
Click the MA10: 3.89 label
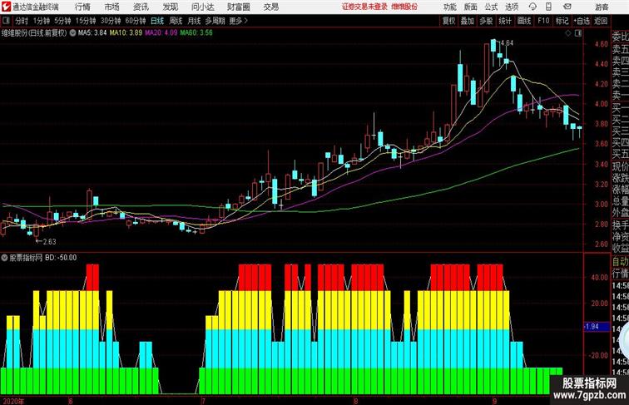click(126, 33)
